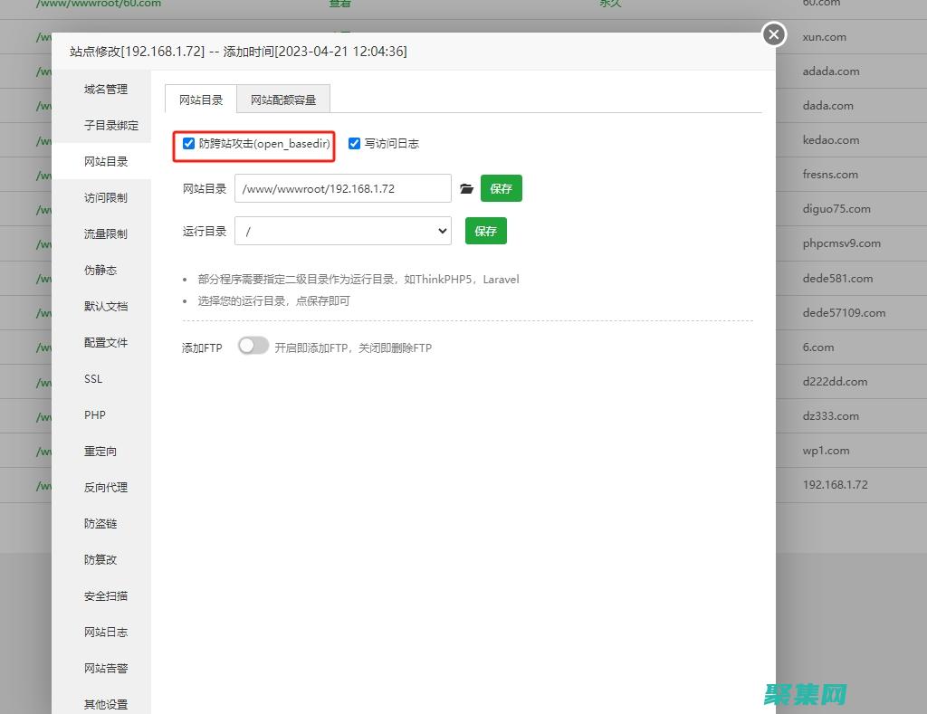Disable the 防跨站攻击(open_basedir) checkbox
This screenshot has height=714, width=927.
click(x=188, y=143)
